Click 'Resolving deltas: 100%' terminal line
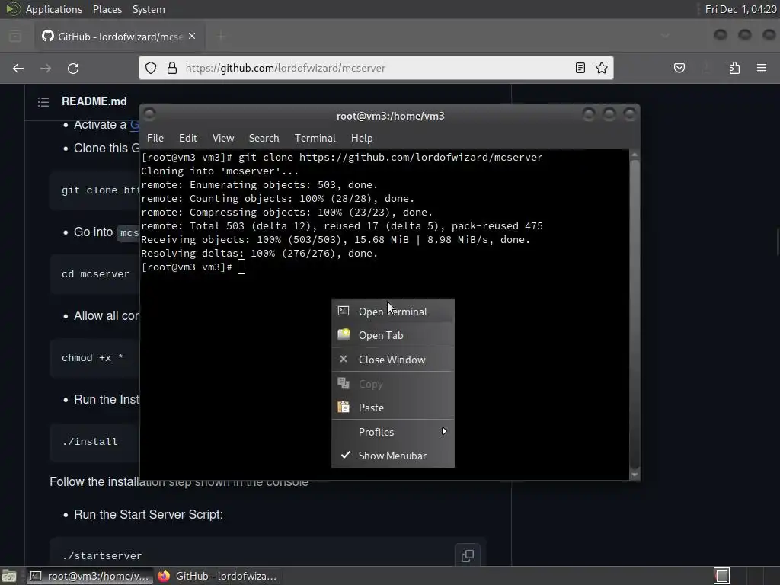780x585 pixels. coord(259,253)
